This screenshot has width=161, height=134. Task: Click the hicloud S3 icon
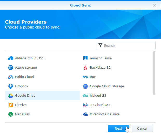85,96
